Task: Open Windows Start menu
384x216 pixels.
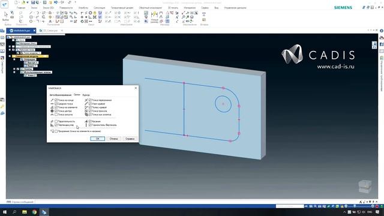Action: pos(5,212)
